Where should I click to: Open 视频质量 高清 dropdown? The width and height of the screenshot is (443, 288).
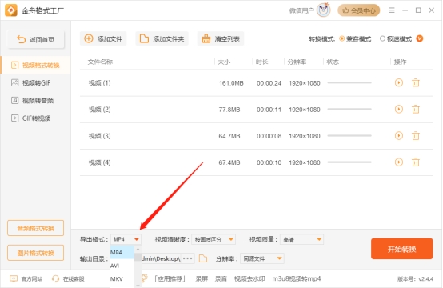point(301,239)
